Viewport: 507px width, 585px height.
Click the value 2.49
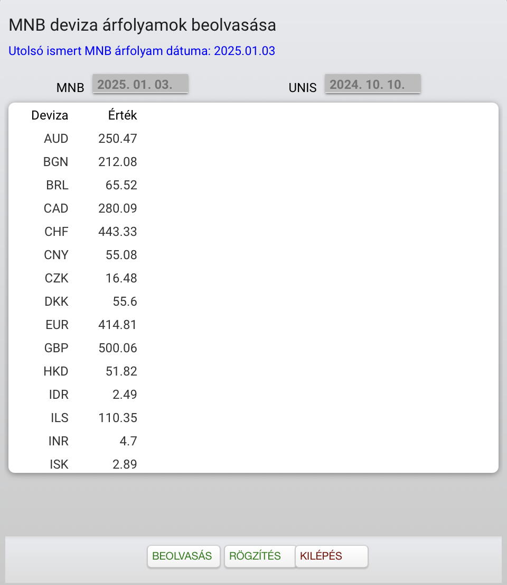[x=125, y=395]
